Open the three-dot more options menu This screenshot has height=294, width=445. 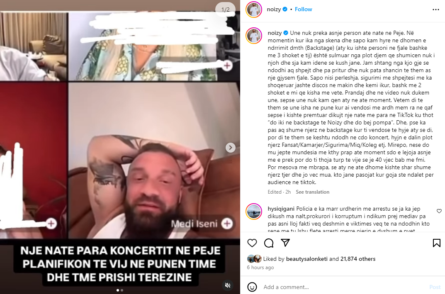(x=435, y=10)
